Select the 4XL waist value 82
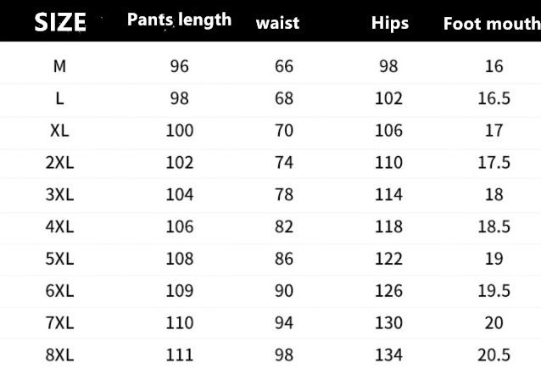The image size is (541, 369). (x=284, y=226)
